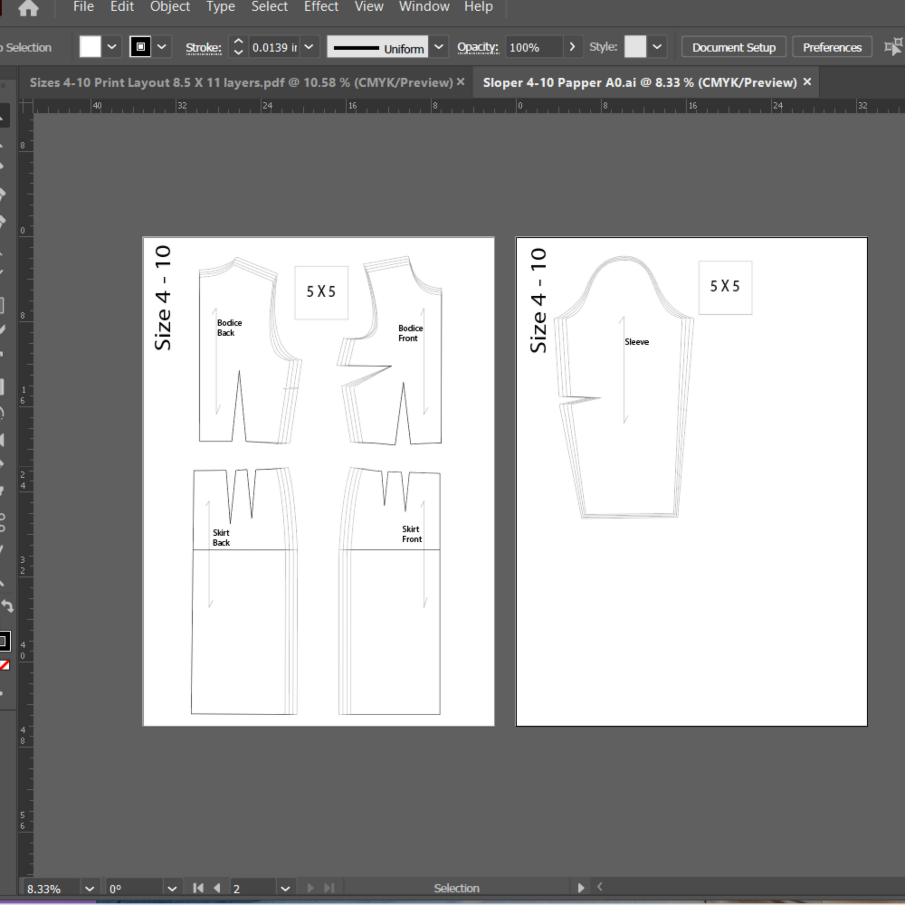Close the Sloper 4-10 Papper A0.ai tab

point(807,82)
